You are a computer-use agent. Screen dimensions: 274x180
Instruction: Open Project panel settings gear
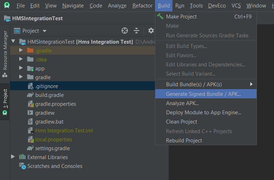click(151, 31)
